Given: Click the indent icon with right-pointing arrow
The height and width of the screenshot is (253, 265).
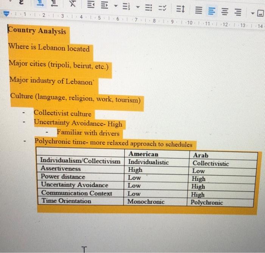Looking at the screenshot, I should coord(104,5).
